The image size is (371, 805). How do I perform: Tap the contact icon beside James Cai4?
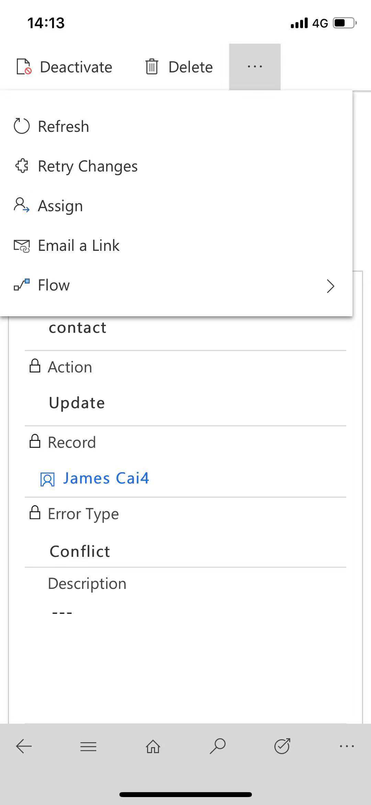click(47, 479)
